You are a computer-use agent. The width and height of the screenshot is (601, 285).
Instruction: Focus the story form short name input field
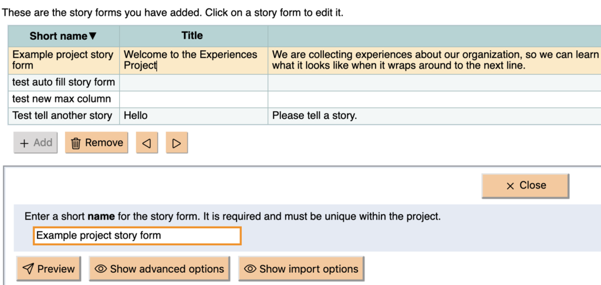[x=137, y=236]
